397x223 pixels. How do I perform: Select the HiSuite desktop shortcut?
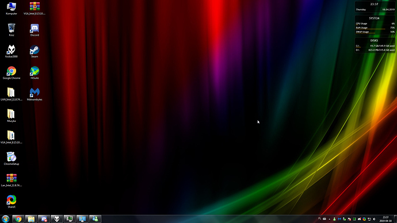point(35,73)
